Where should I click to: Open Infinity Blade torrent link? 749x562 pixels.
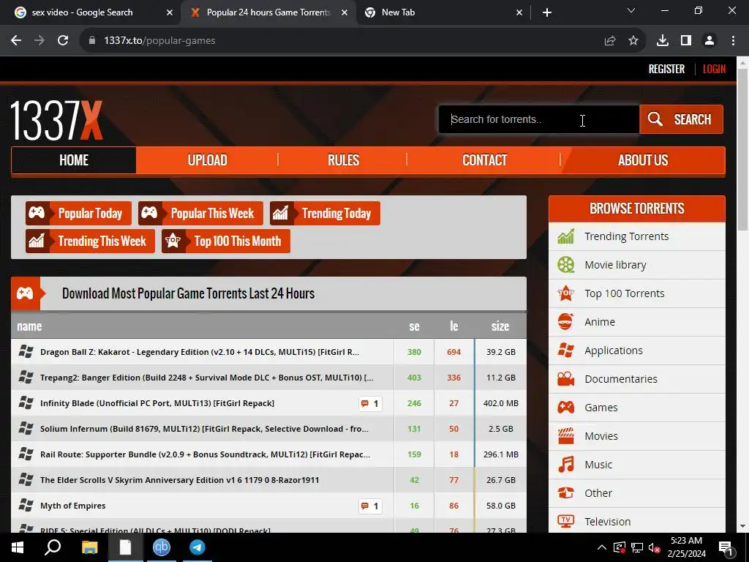[x=157, y=403]
